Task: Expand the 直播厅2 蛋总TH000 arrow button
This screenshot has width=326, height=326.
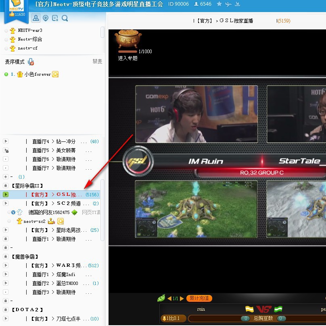Action: (6, 283)
